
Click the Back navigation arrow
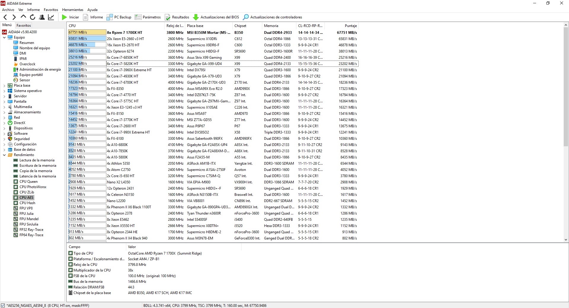click(5, 17)
